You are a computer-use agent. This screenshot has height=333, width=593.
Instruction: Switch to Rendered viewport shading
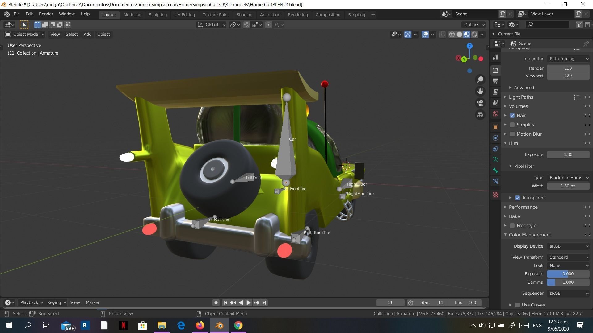pos(474,34)
